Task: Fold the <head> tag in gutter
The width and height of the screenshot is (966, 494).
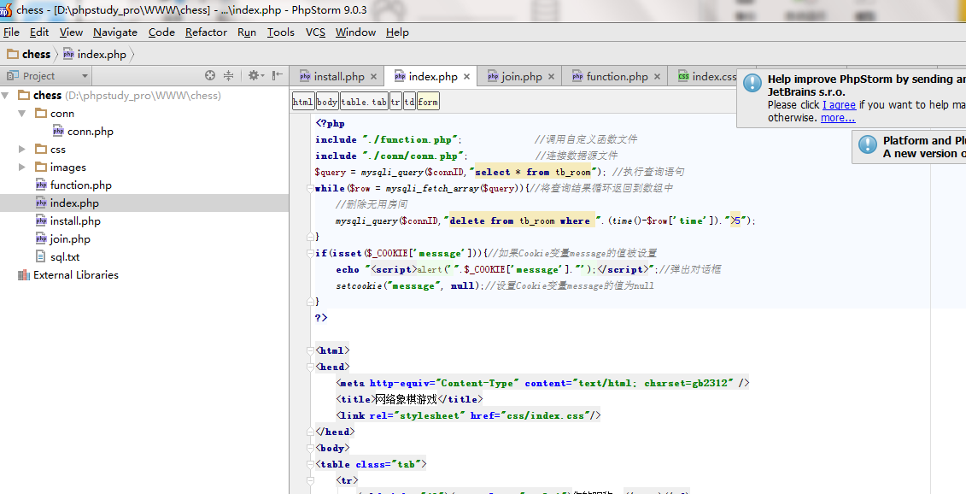Action: point(310,367)
